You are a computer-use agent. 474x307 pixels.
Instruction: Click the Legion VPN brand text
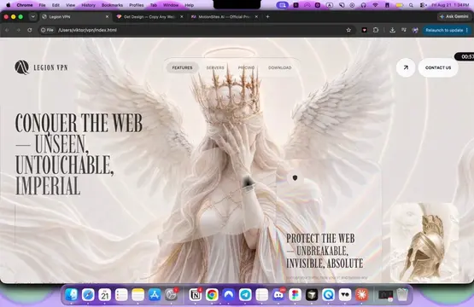tap(50, 67)
